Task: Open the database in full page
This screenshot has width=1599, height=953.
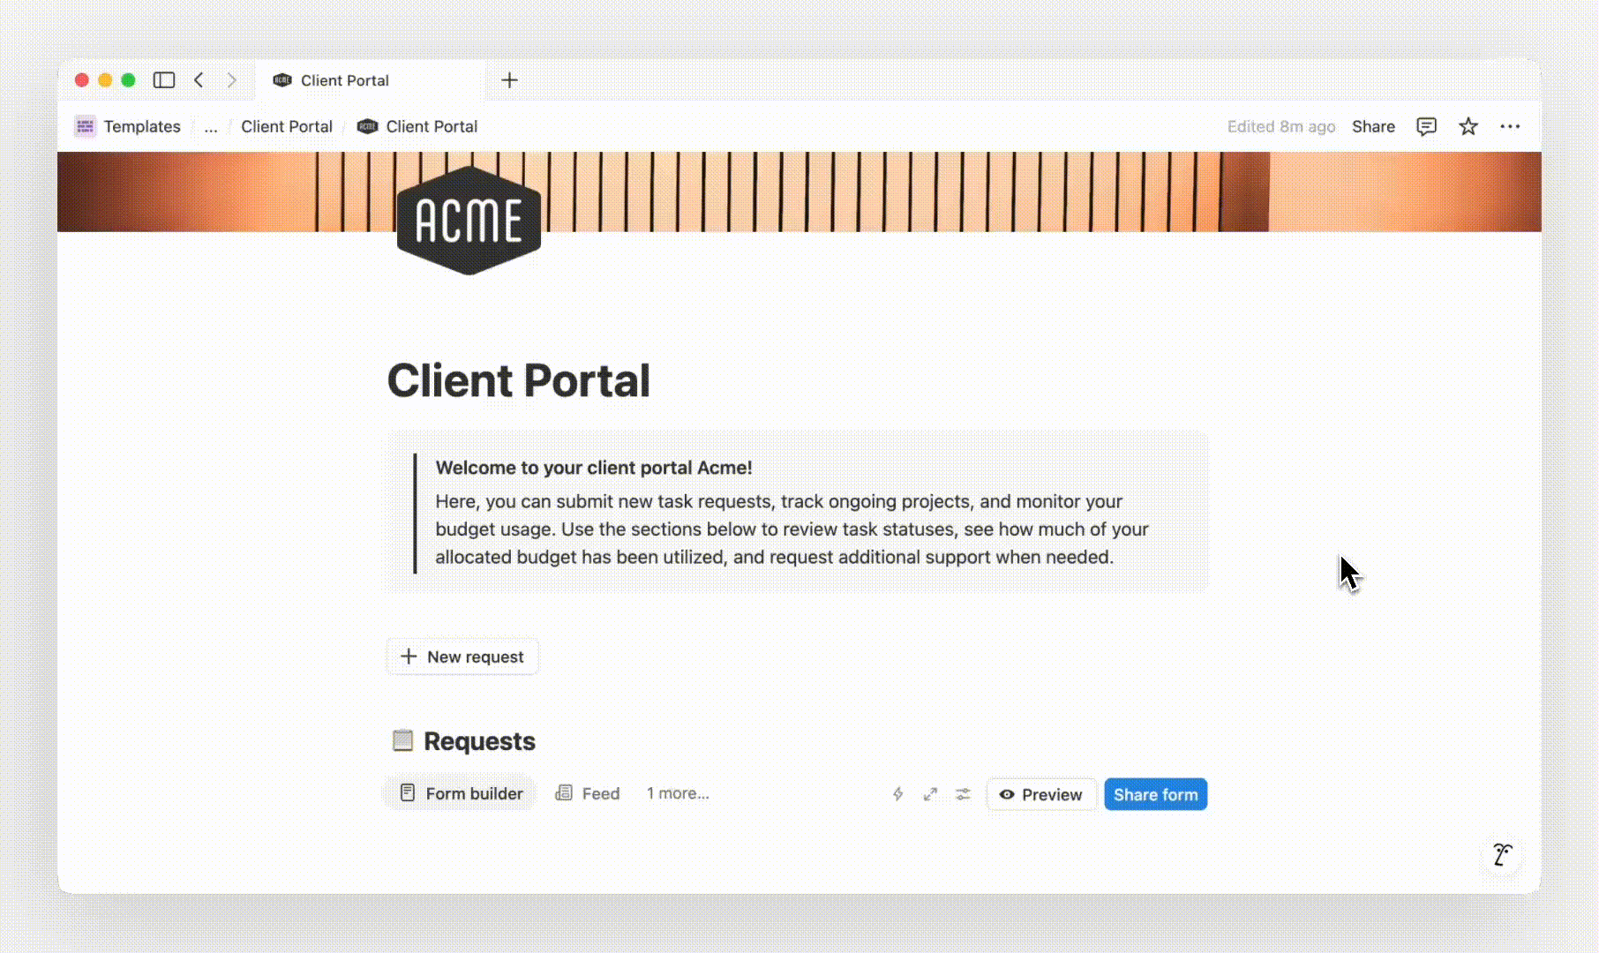Action: pyautogui.click(x=930, y=794)
